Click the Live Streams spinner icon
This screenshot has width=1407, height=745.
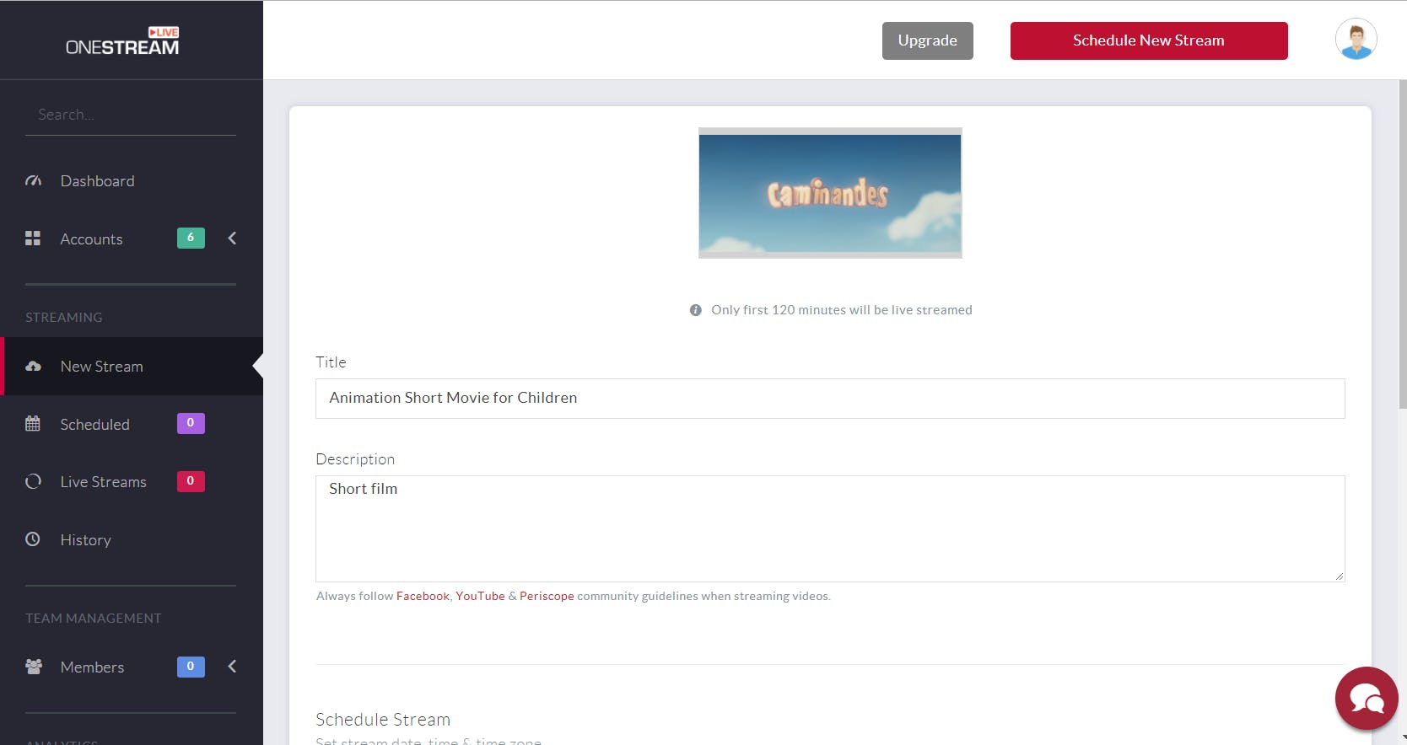33,482
